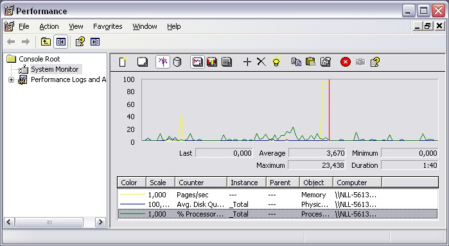449x246 pixels.
Task: Open the graph Properties icon
Action: [326, 61]
